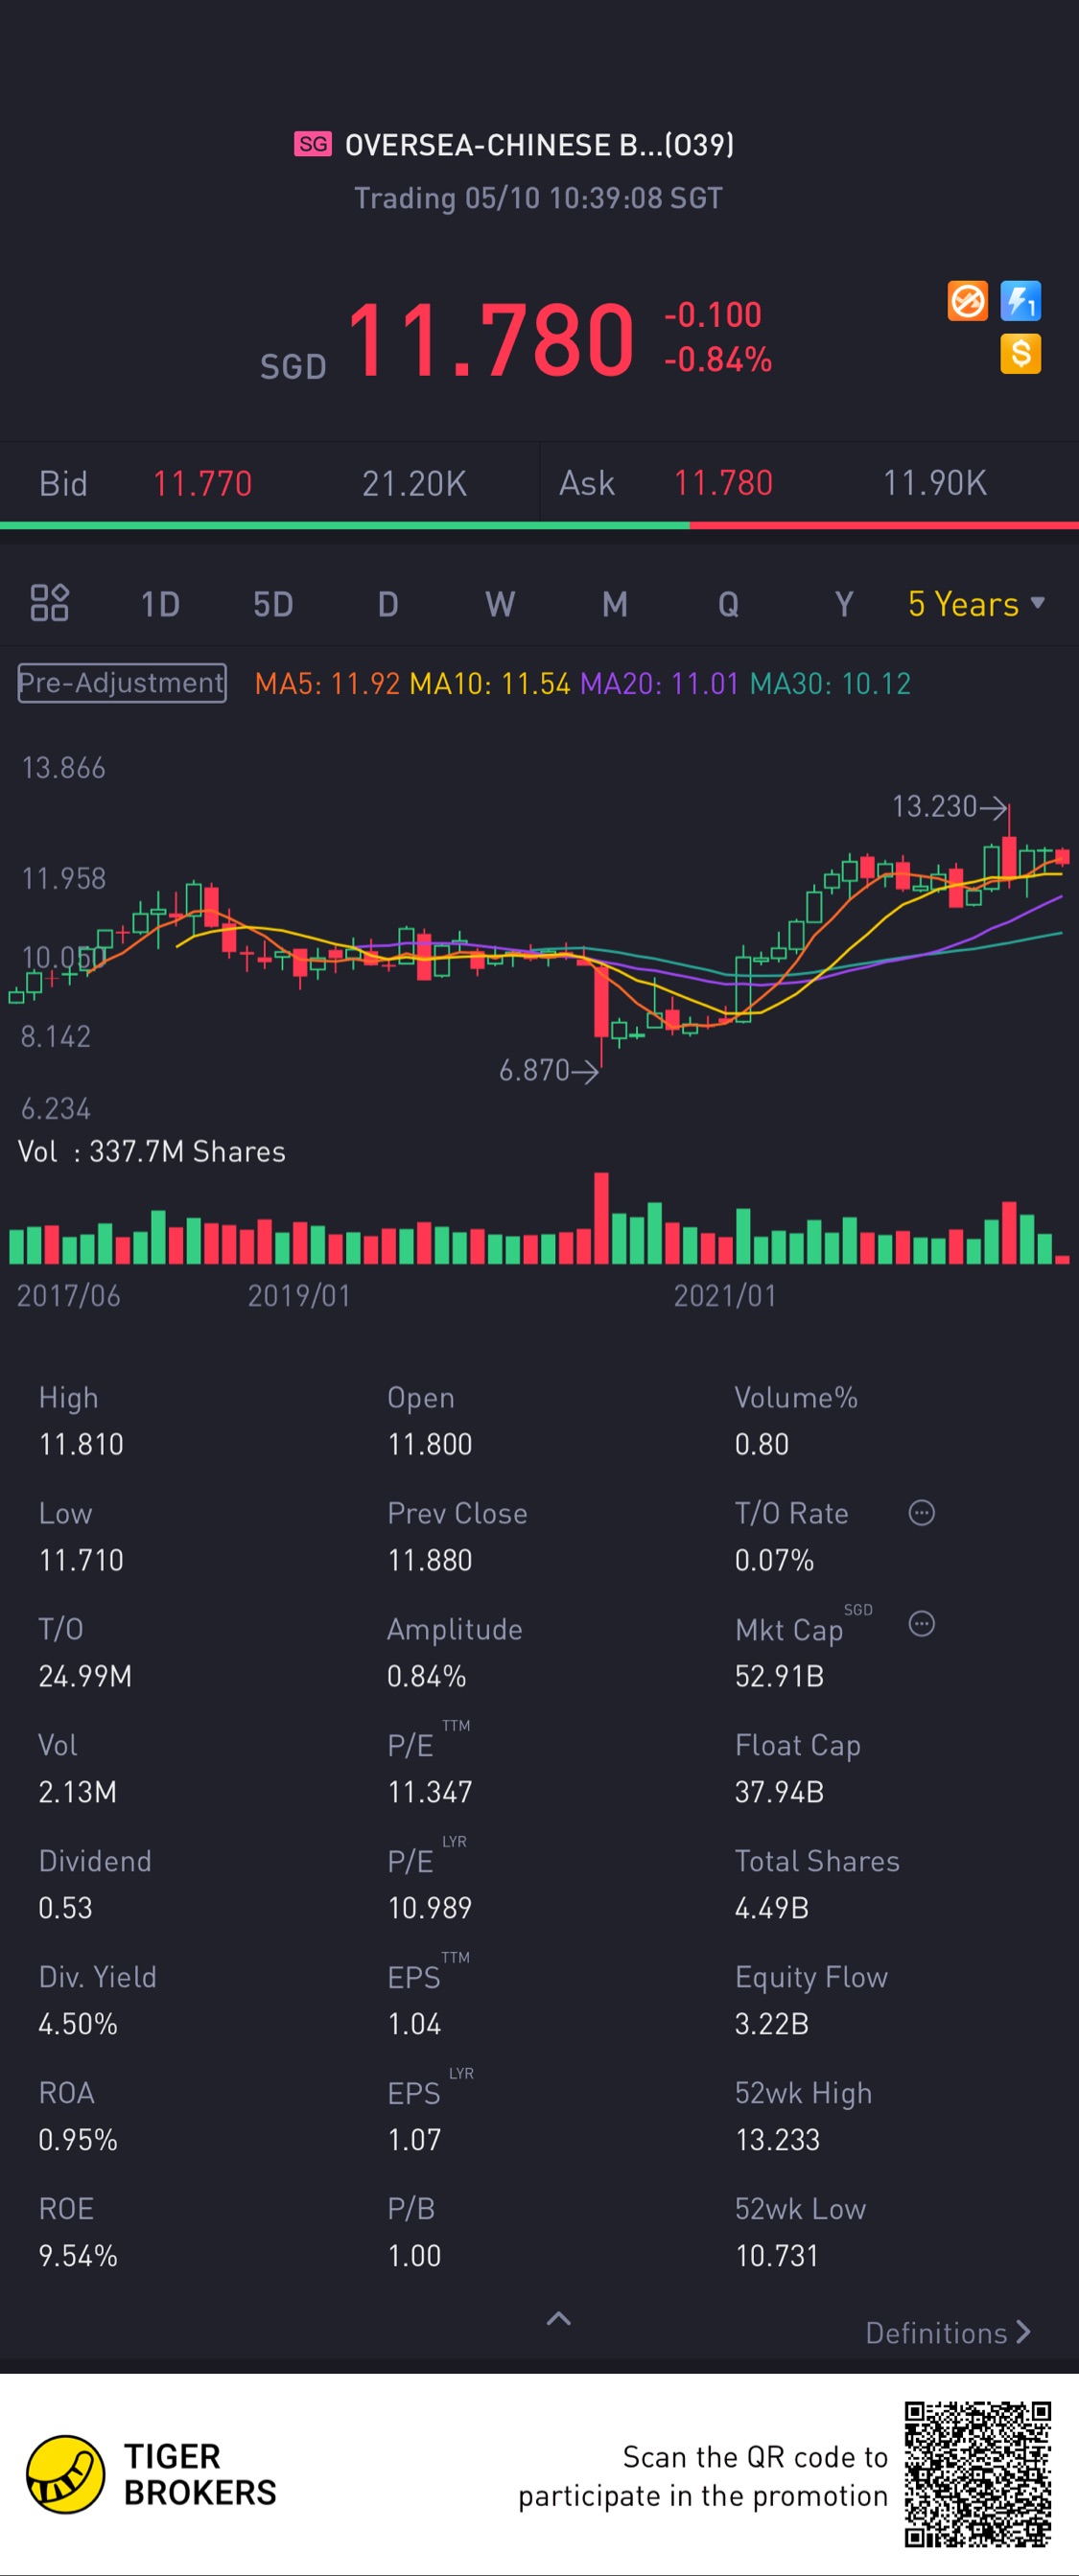1079x2576 pixels.
Task: Select the W weekly chart tab
Action: point(500,604)
